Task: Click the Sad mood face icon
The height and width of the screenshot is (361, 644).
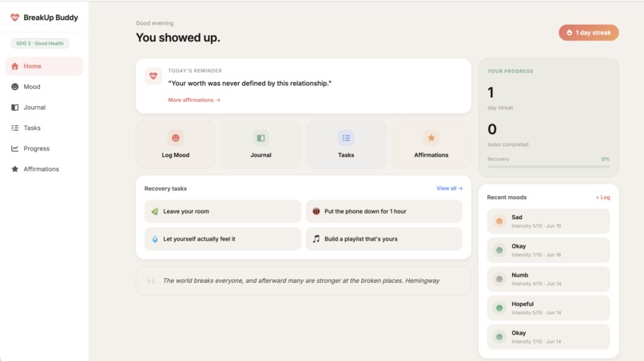Action: tap(499, 222)
